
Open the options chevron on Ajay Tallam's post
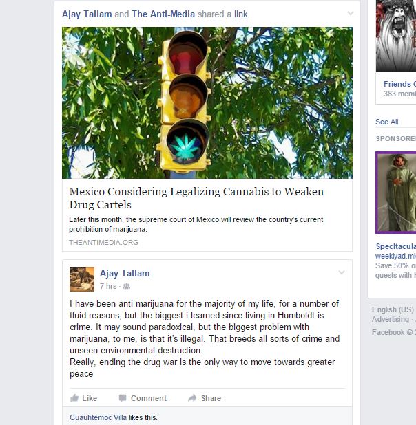[342, 272]
